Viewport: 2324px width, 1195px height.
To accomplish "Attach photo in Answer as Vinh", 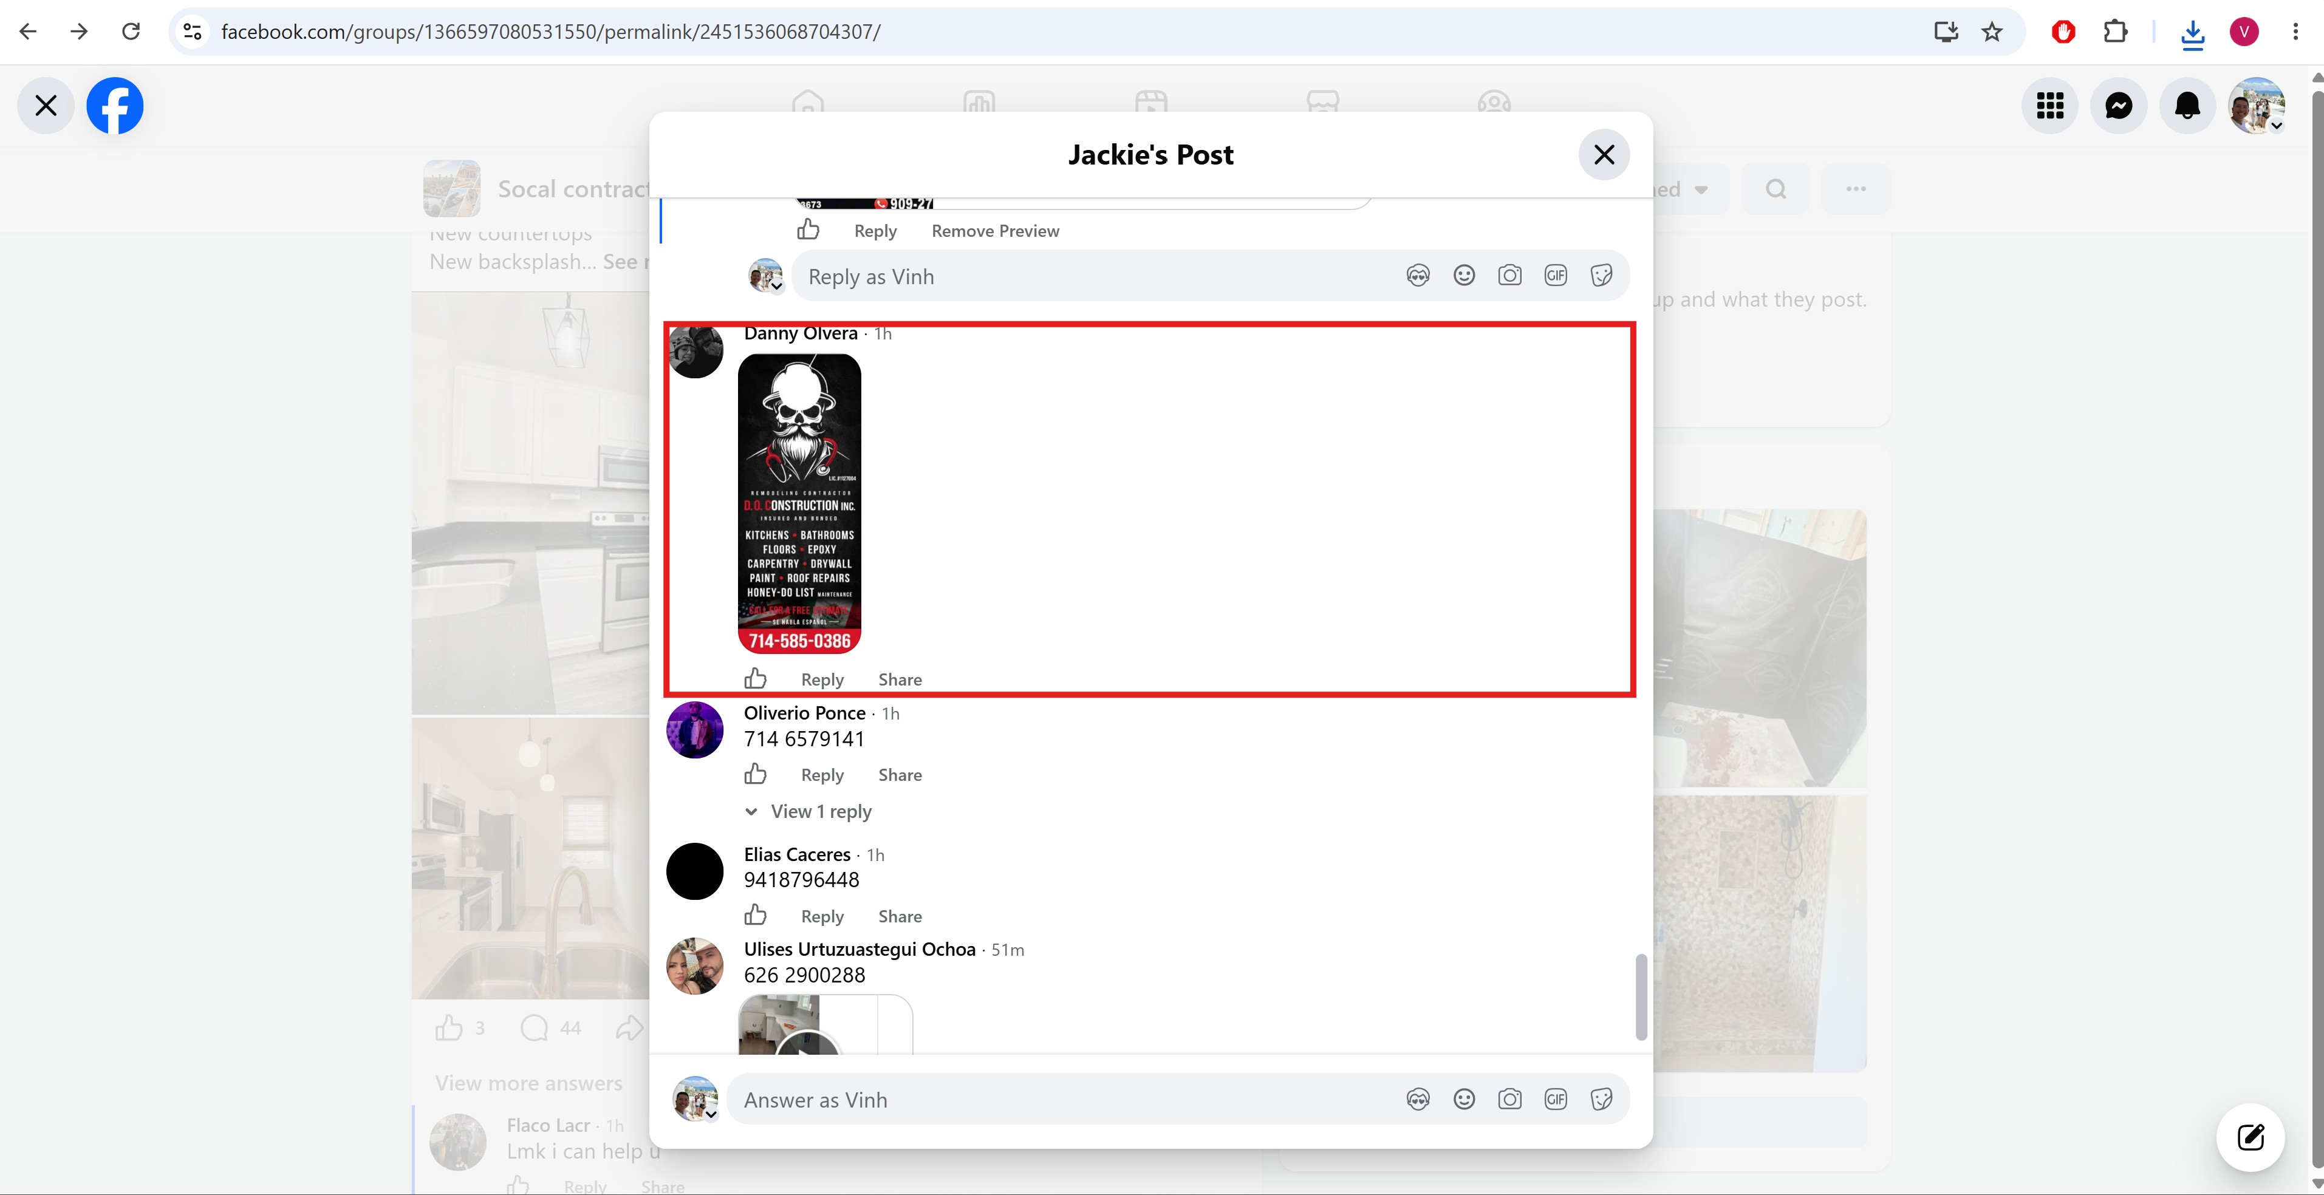I will pyautogui.click(x=1509, y=1098).
